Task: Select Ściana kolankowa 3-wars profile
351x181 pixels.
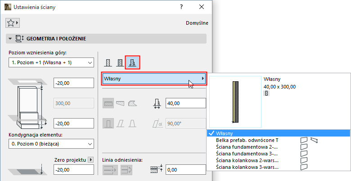Action: (278, 167)
